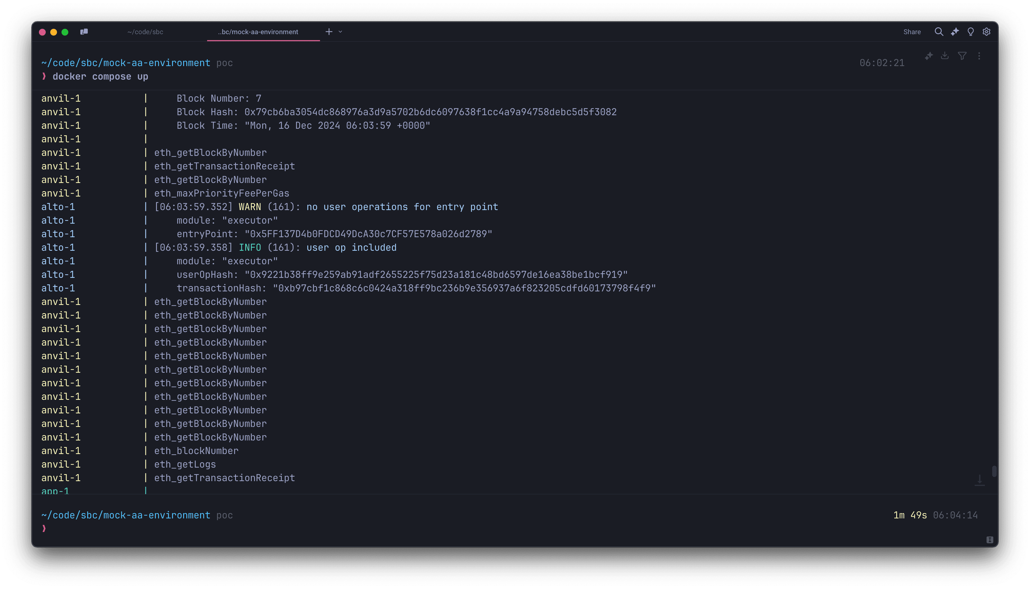The image size is (1030, 589).
Task: Filter block output with funnel icon
Action: pos(962,56)
